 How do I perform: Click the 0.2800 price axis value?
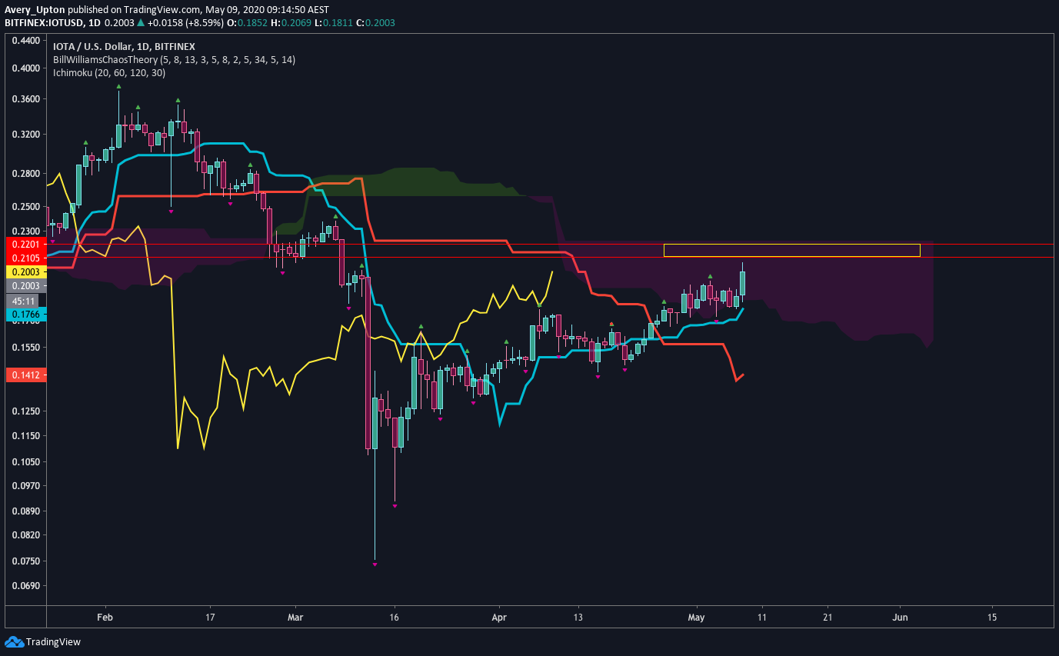pos(25,174)
